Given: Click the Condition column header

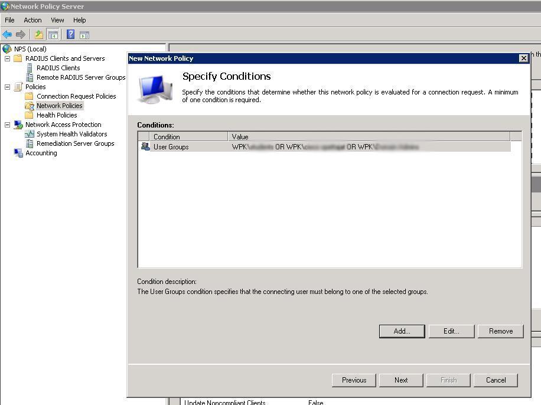Looking at the screenshot, I should pyautogui.click(x=188, y=136).
